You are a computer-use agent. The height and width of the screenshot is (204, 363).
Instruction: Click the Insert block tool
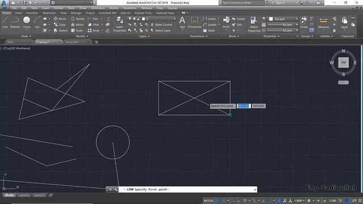point(226,23)
